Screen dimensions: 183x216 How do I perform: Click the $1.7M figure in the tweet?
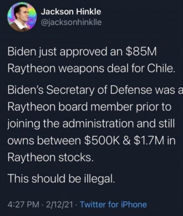click(x=149, y=141)
